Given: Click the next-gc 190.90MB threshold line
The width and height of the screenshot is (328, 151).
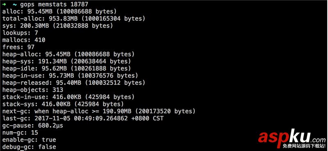Looking at the screenshot, I should [99, 111].
